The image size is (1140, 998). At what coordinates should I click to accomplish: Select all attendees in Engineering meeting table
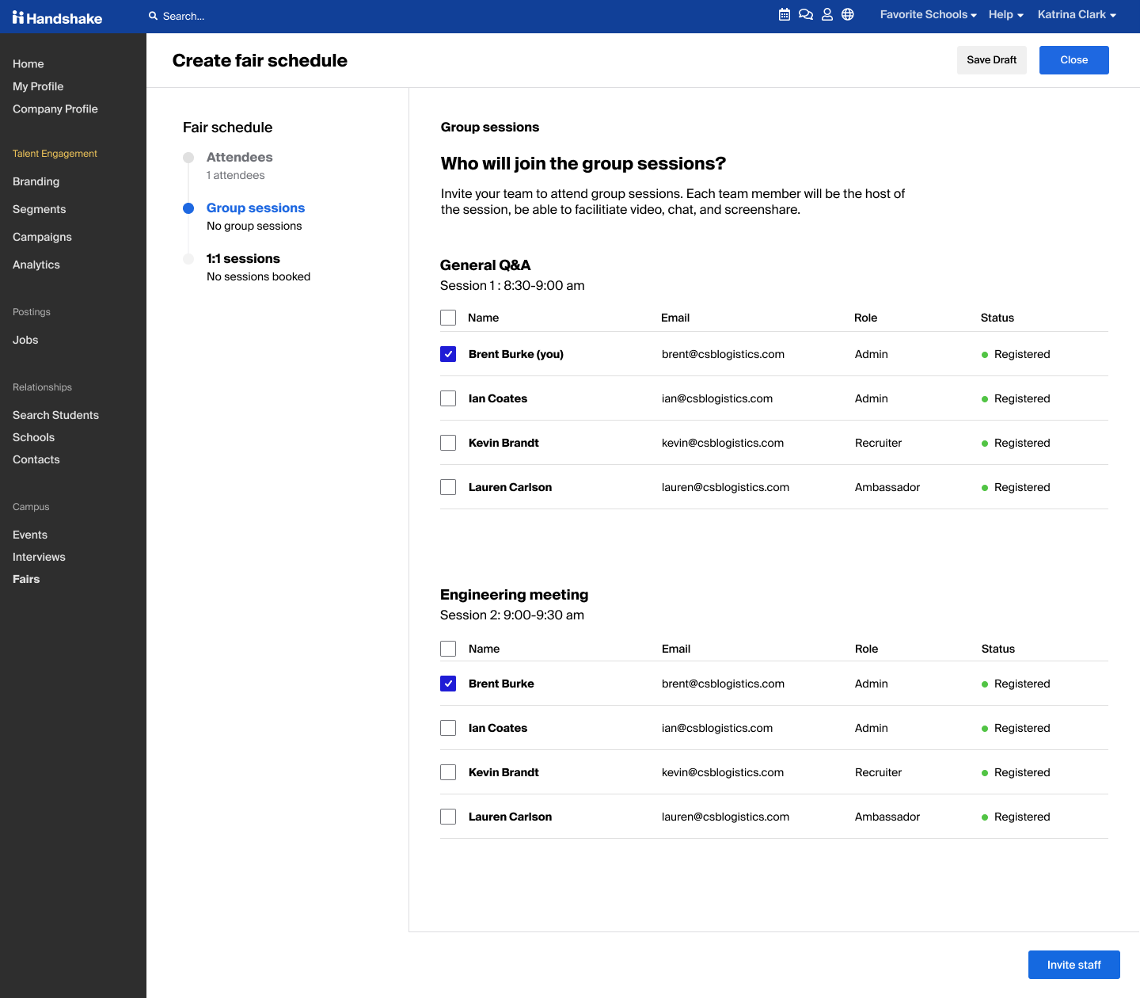448,649
